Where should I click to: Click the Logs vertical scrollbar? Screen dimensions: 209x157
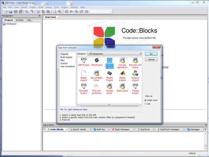tap(205, 141)
